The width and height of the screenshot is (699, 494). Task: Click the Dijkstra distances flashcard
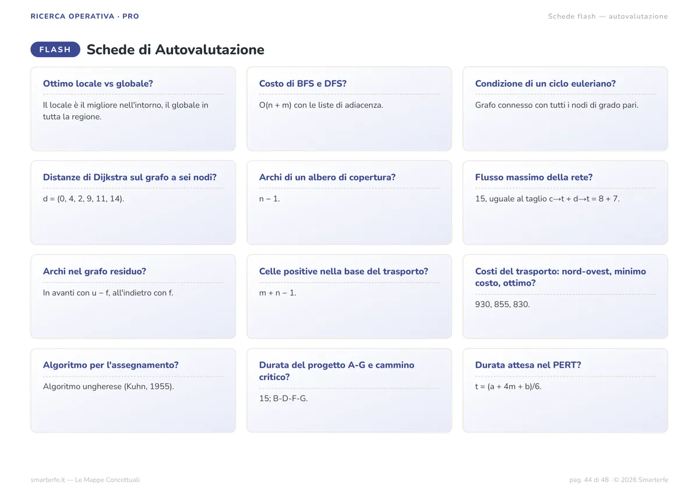133,202
